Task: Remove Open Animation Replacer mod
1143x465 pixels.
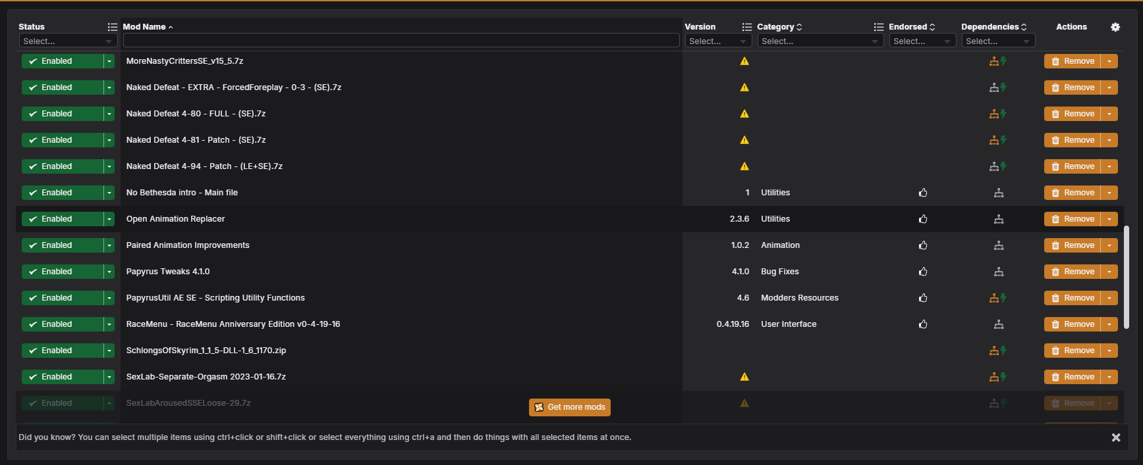Action: [1073, 219]
